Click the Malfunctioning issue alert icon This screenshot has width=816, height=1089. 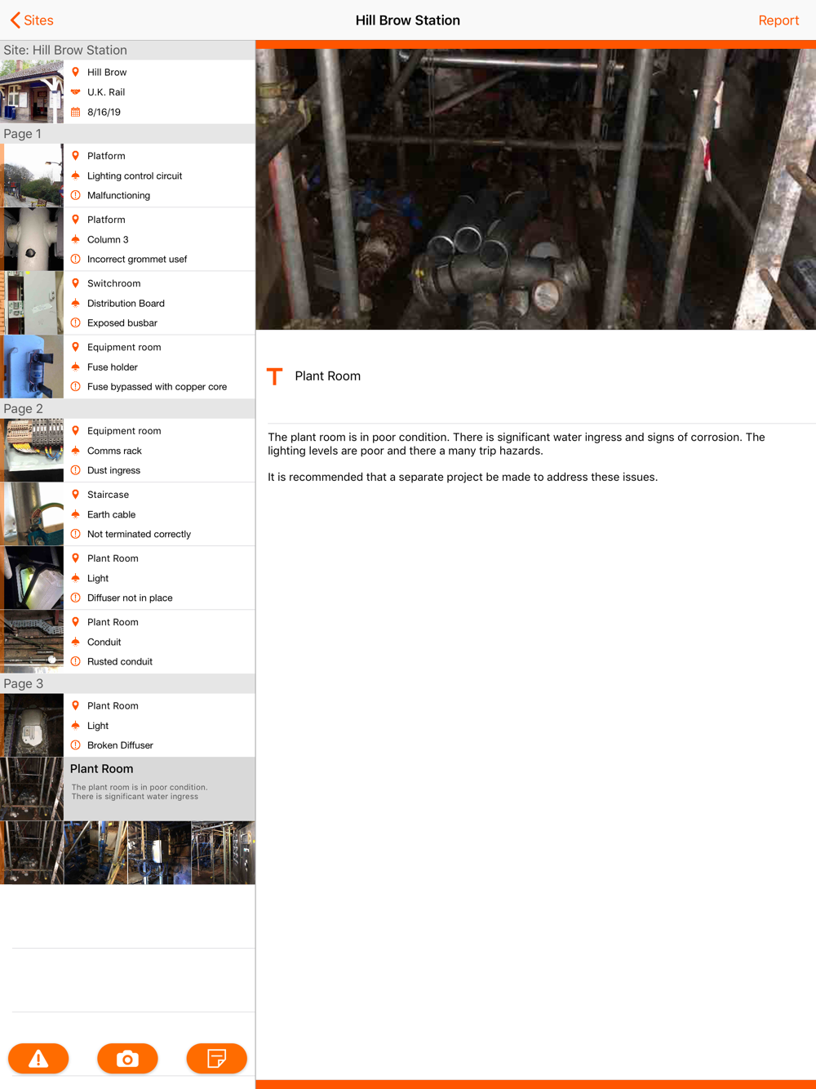tap(76, 195)
